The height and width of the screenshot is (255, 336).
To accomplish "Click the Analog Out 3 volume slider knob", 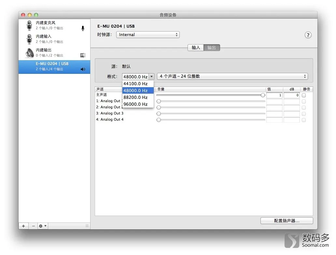I will pos(159,114).
